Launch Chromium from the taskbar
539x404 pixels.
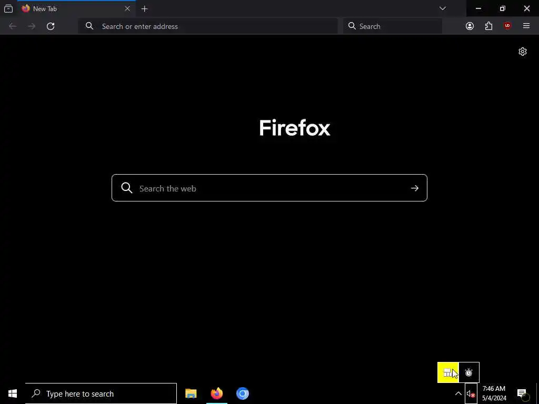[x=242, y=393]
